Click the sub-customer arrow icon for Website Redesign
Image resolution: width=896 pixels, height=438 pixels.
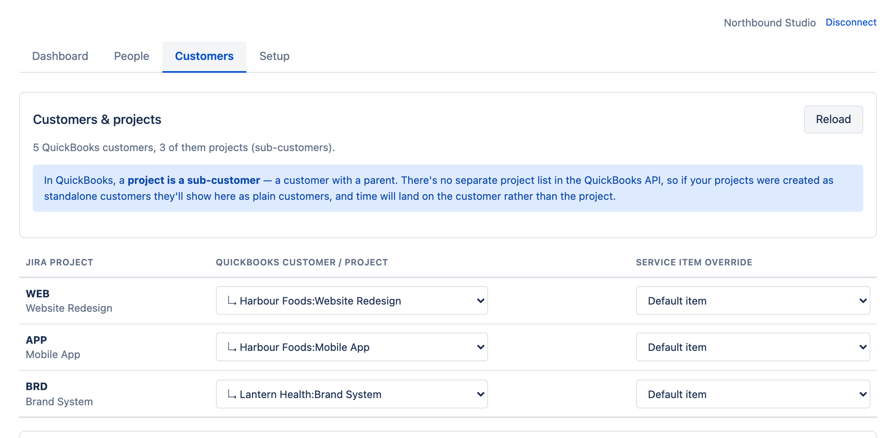pos(232,301)
